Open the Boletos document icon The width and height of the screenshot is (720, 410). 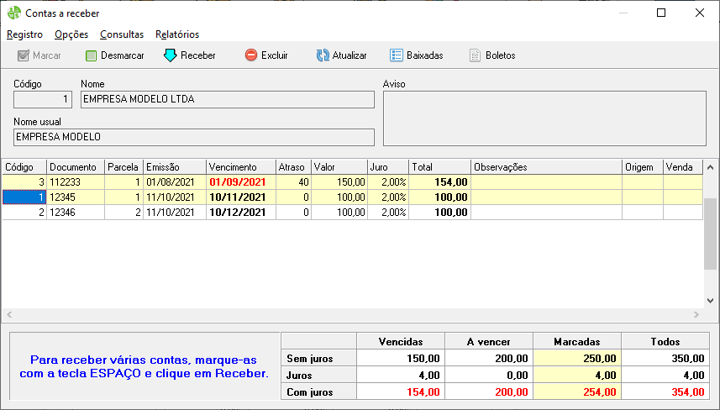pos(476,55)
